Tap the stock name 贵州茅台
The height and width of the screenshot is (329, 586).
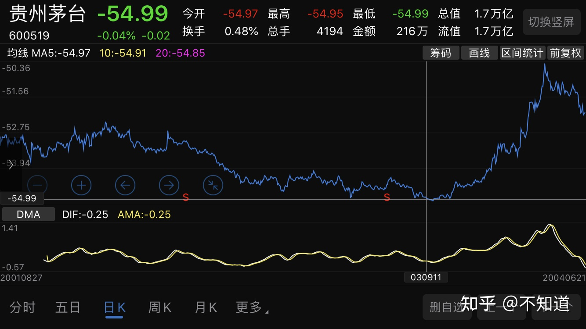(x=47, y=14)
